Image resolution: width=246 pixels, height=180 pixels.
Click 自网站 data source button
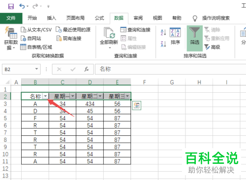31,39
